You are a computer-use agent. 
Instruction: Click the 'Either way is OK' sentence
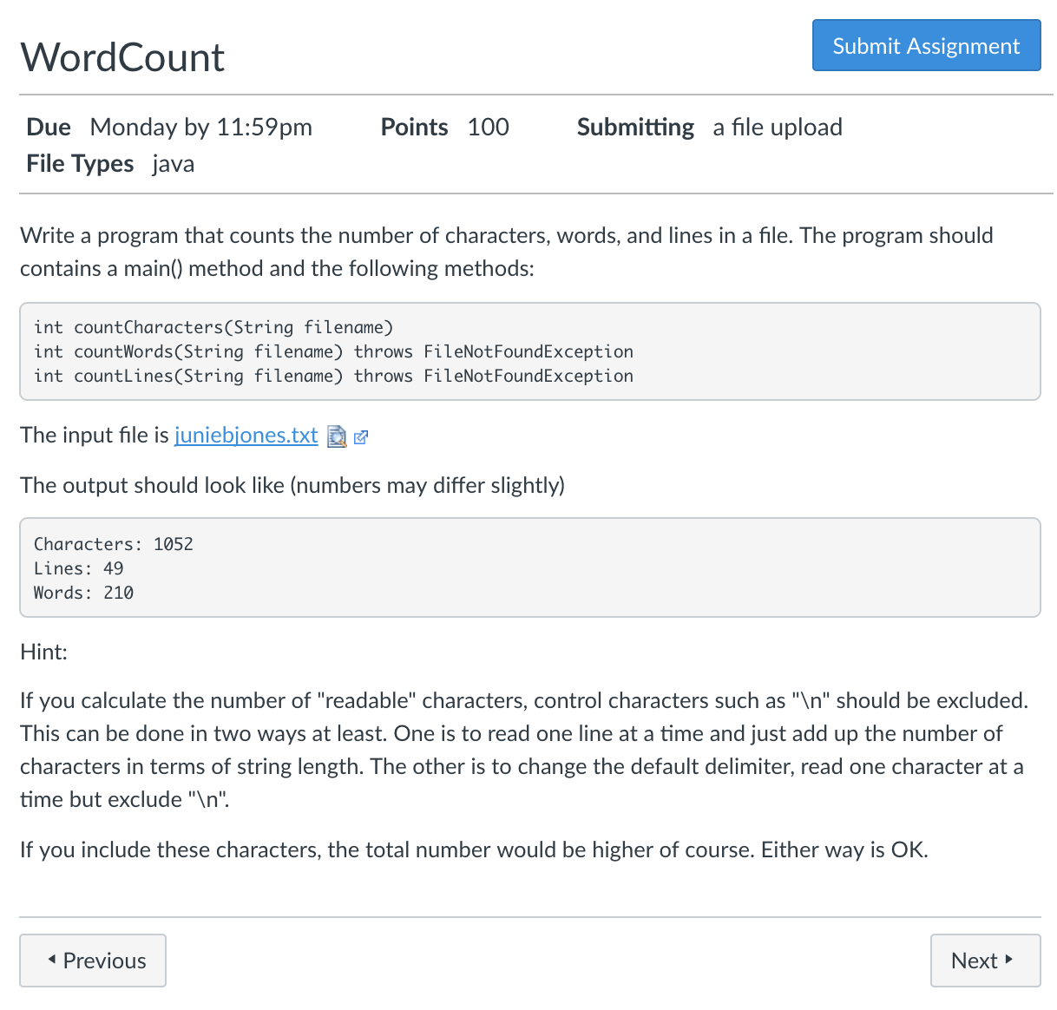(x=844, y=849)
